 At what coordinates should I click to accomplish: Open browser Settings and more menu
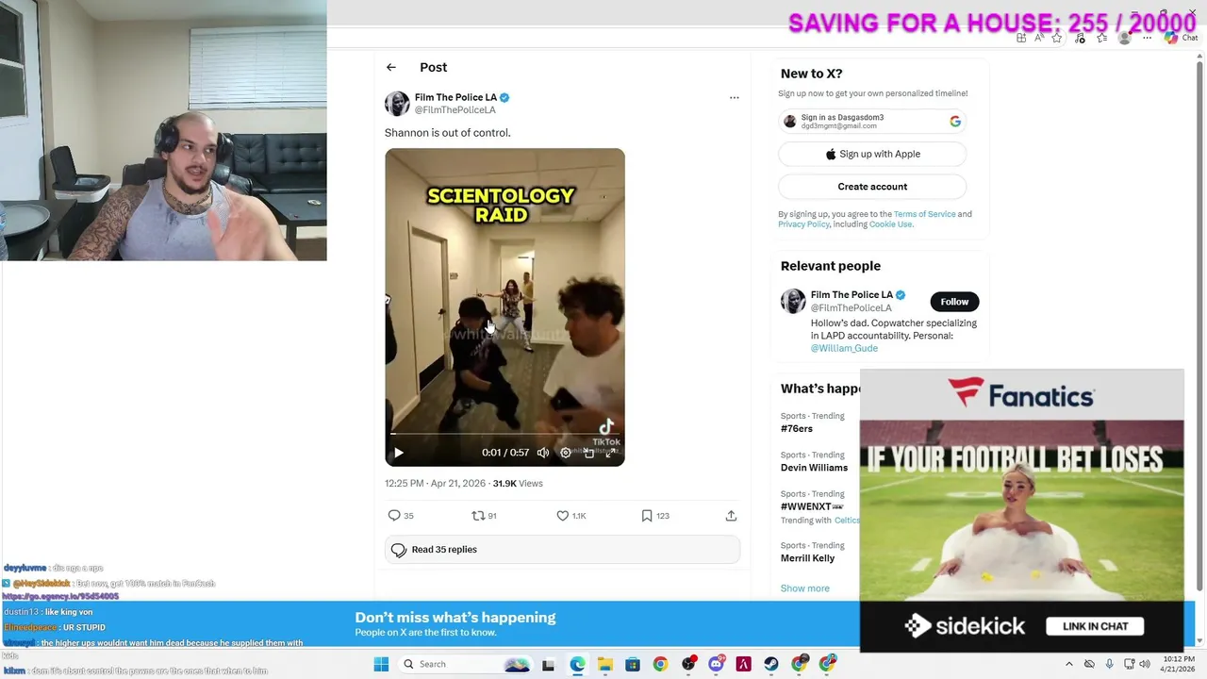click(x=1148, y=38)
